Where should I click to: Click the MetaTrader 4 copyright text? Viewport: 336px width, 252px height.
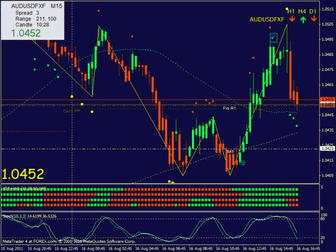(69, 241)
